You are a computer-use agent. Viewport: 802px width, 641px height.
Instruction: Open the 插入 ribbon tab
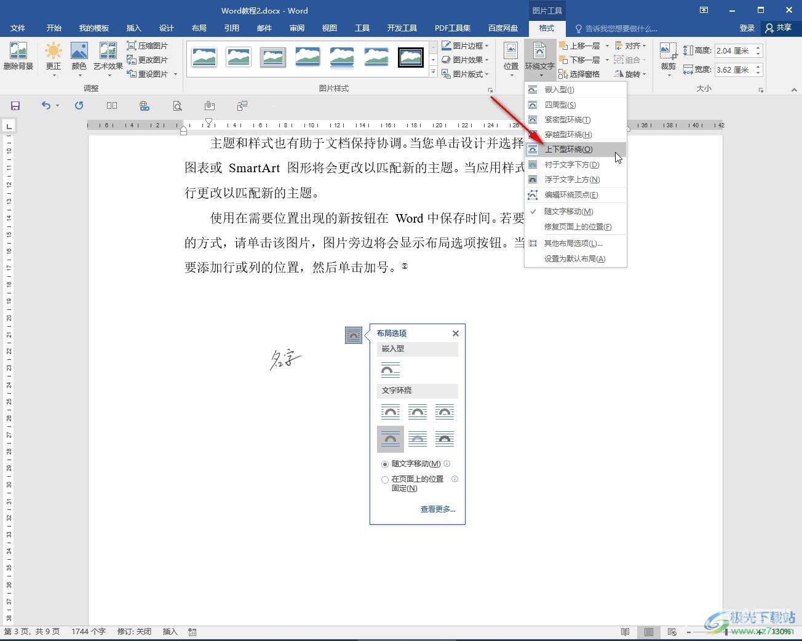[x=133, y=28]
